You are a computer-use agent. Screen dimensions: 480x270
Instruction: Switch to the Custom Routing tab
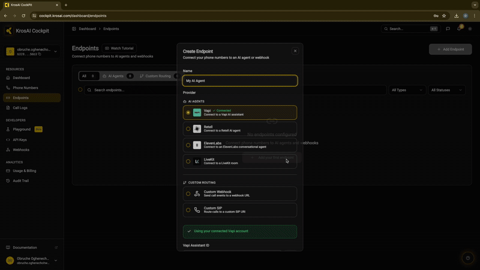pos(155,76)
